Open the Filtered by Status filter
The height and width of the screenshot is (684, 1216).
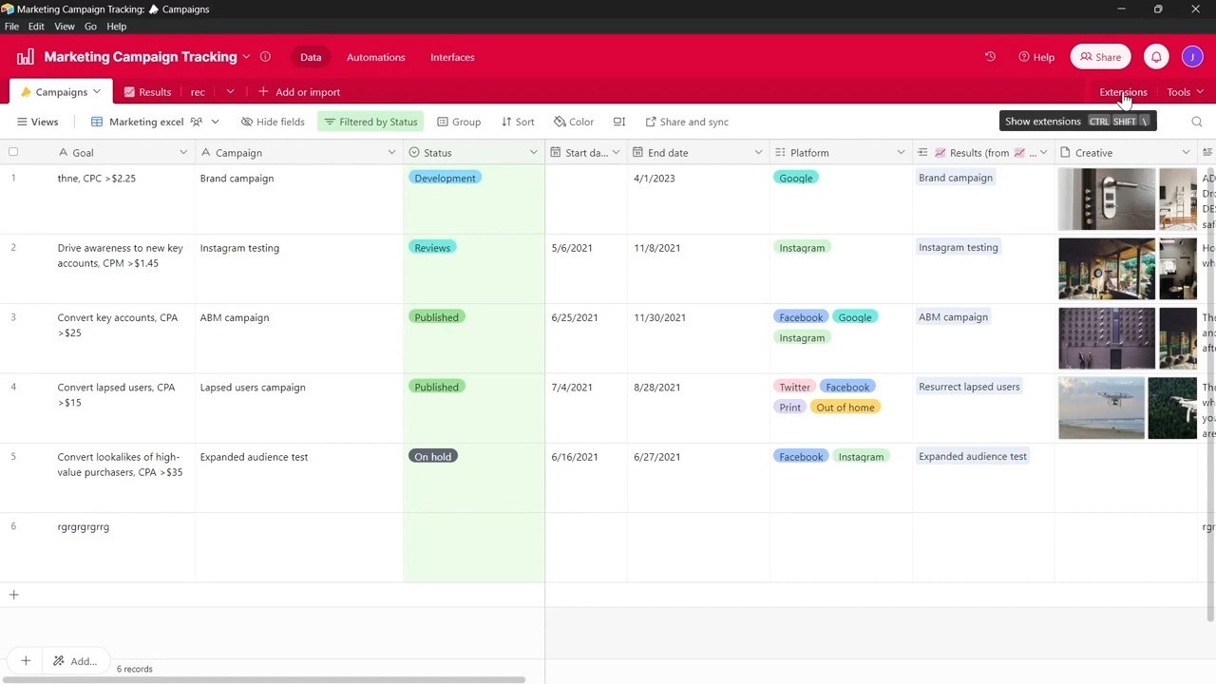pyautogui.click(x=370, y=122)
